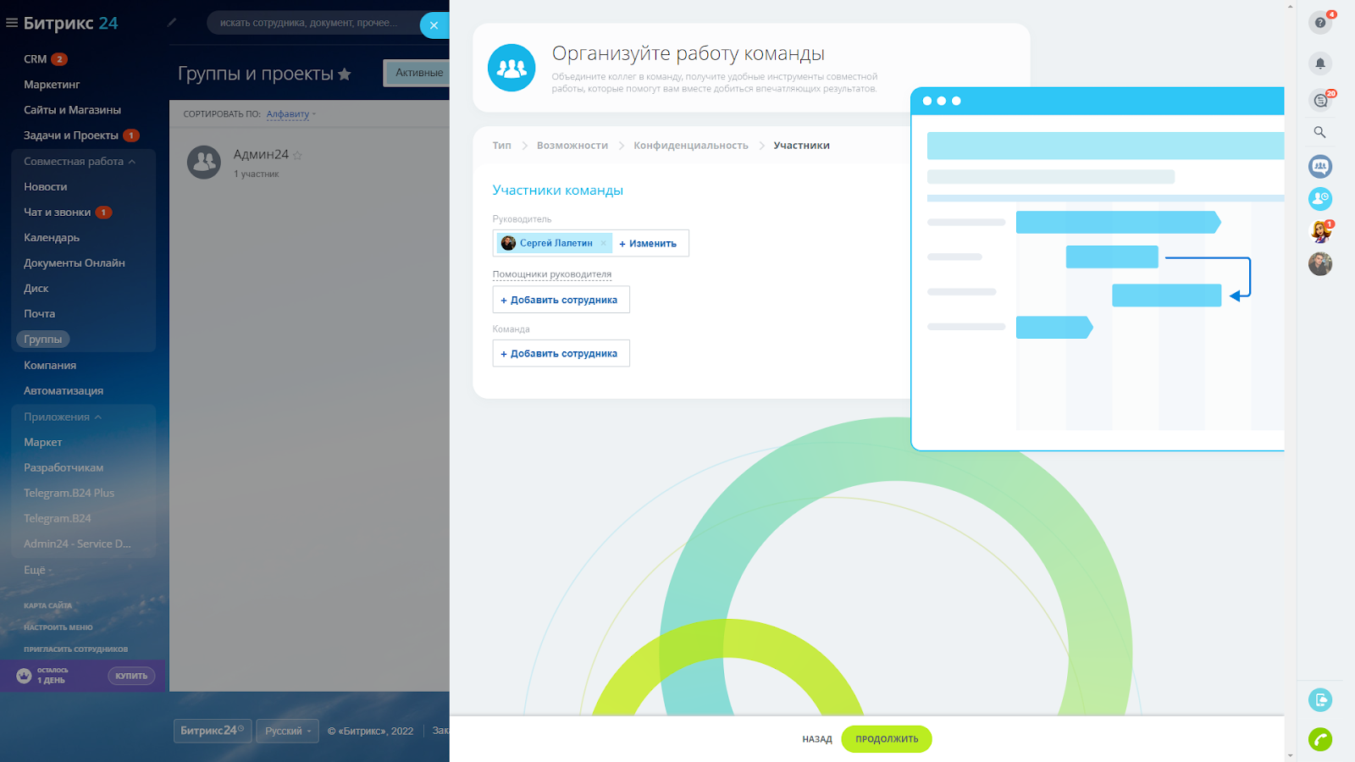The image size is (1355, 762).
Task: Go to the Тип step in breadcrumb
Action: [502, 146]
